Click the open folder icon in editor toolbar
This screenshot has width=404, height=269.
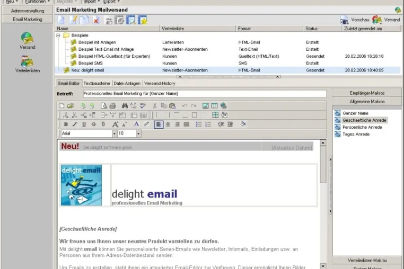coord(71,105)
